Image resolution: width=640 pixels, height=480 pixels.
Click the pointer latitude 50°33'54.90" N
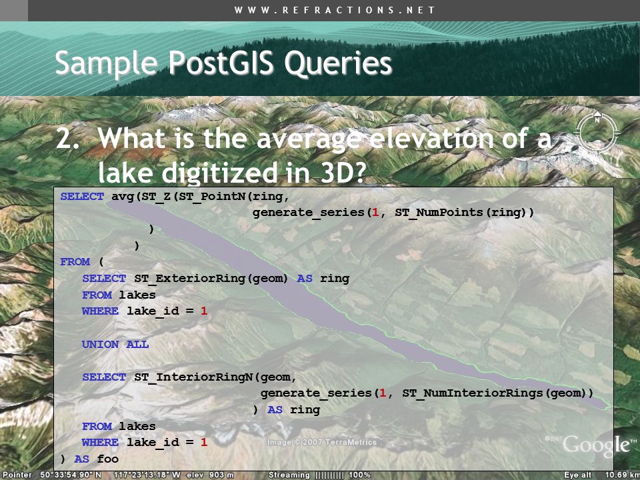[x=71, y=475]
